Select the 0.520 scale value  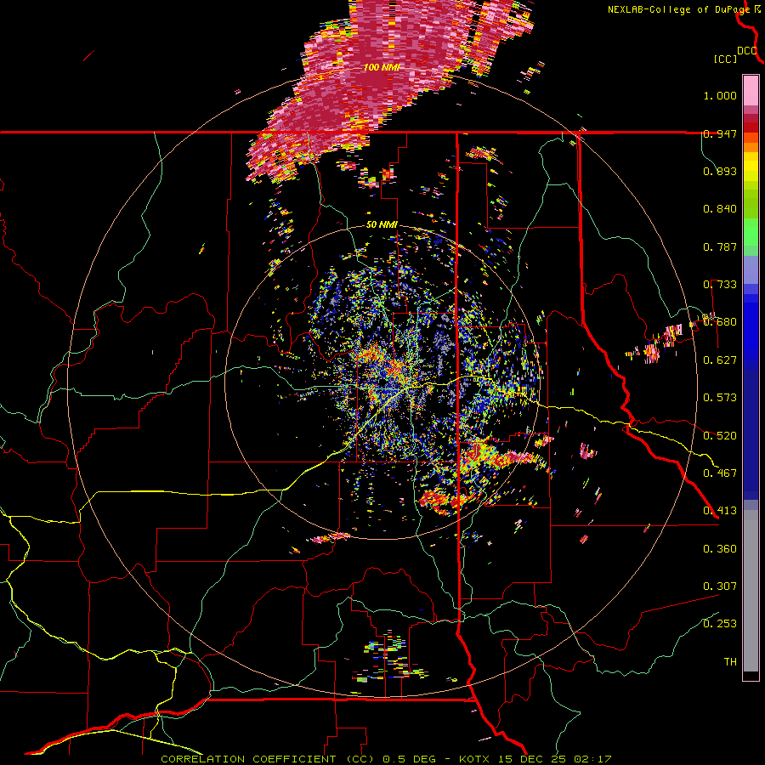[x=720, y=436]
